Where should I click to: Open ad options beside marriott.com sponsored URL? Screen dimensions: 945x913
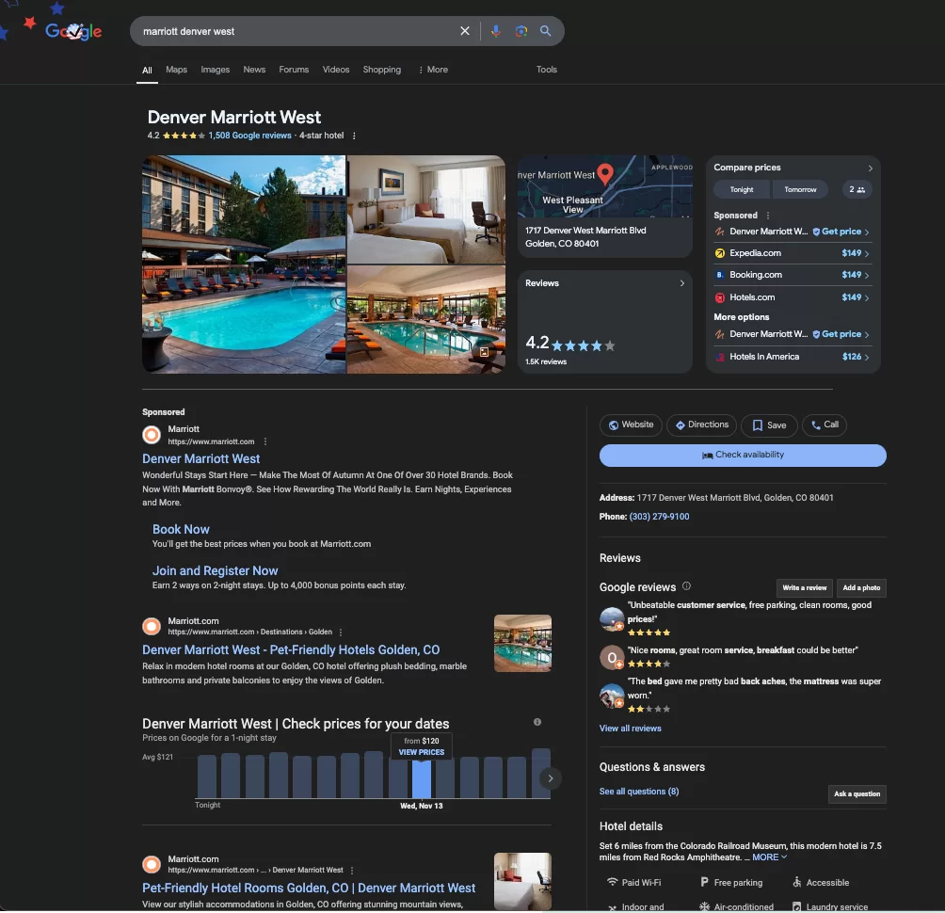click(x=265, y=441)
